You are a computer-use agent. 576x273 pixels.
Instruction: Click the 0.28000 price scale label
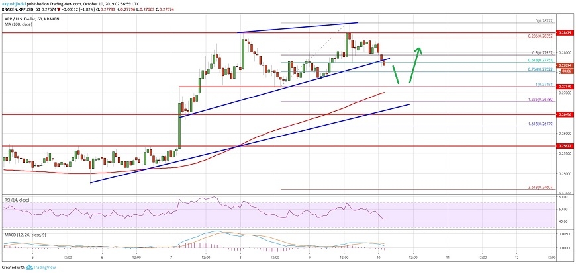point(565,52)
